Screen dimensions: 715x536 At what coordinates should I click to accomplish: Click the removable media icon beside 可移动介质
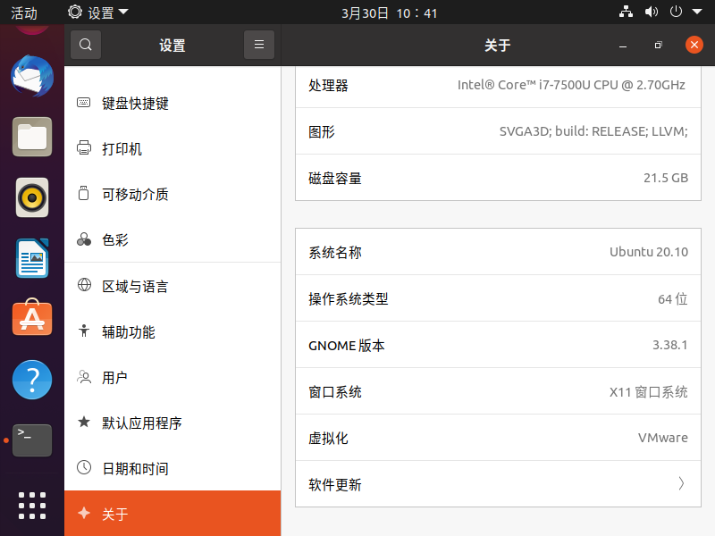click(83, 194)
